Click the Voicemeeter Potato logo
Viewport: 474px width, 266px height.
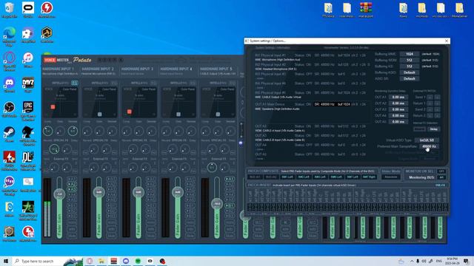tap(67, 60)
